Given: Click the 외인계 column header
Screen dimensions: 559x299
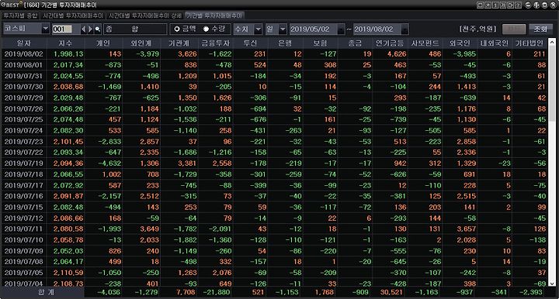Looking at the screenshot, I should (x=141, y=43).
